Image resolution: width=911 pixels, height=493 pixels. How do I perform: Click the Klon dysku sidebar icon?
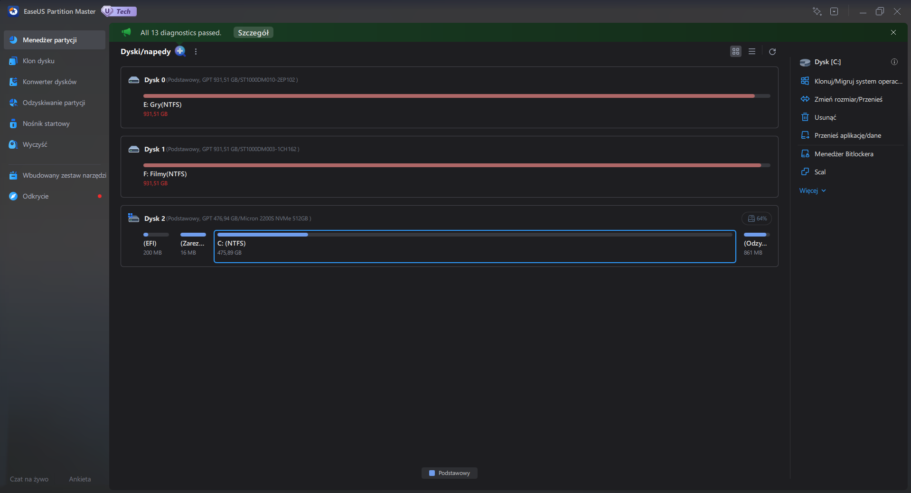coord(13,61)
